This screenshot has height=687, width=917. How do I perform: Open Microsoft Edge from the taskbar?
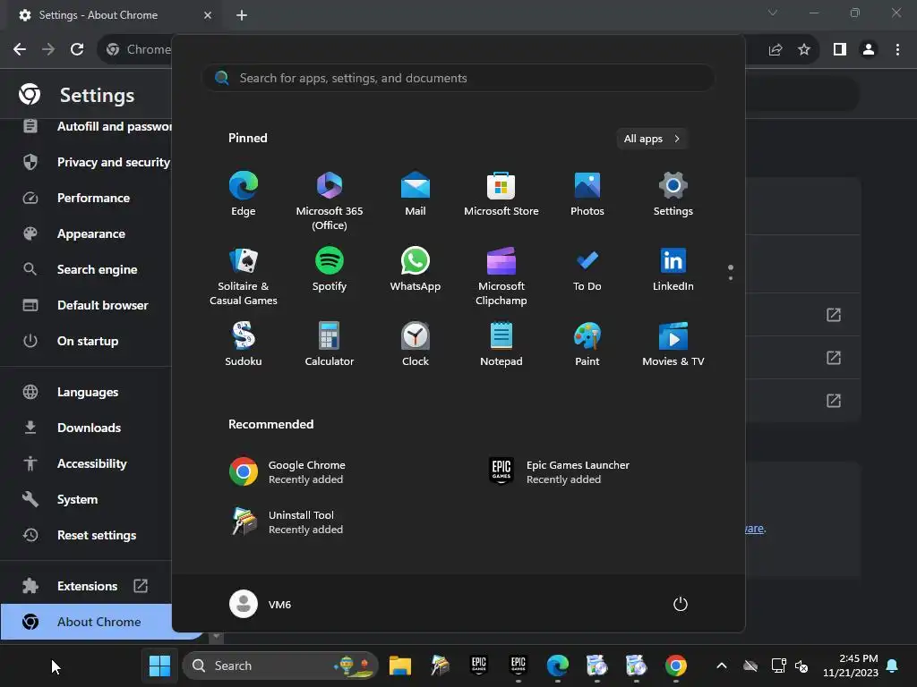[x=558, y=666]
